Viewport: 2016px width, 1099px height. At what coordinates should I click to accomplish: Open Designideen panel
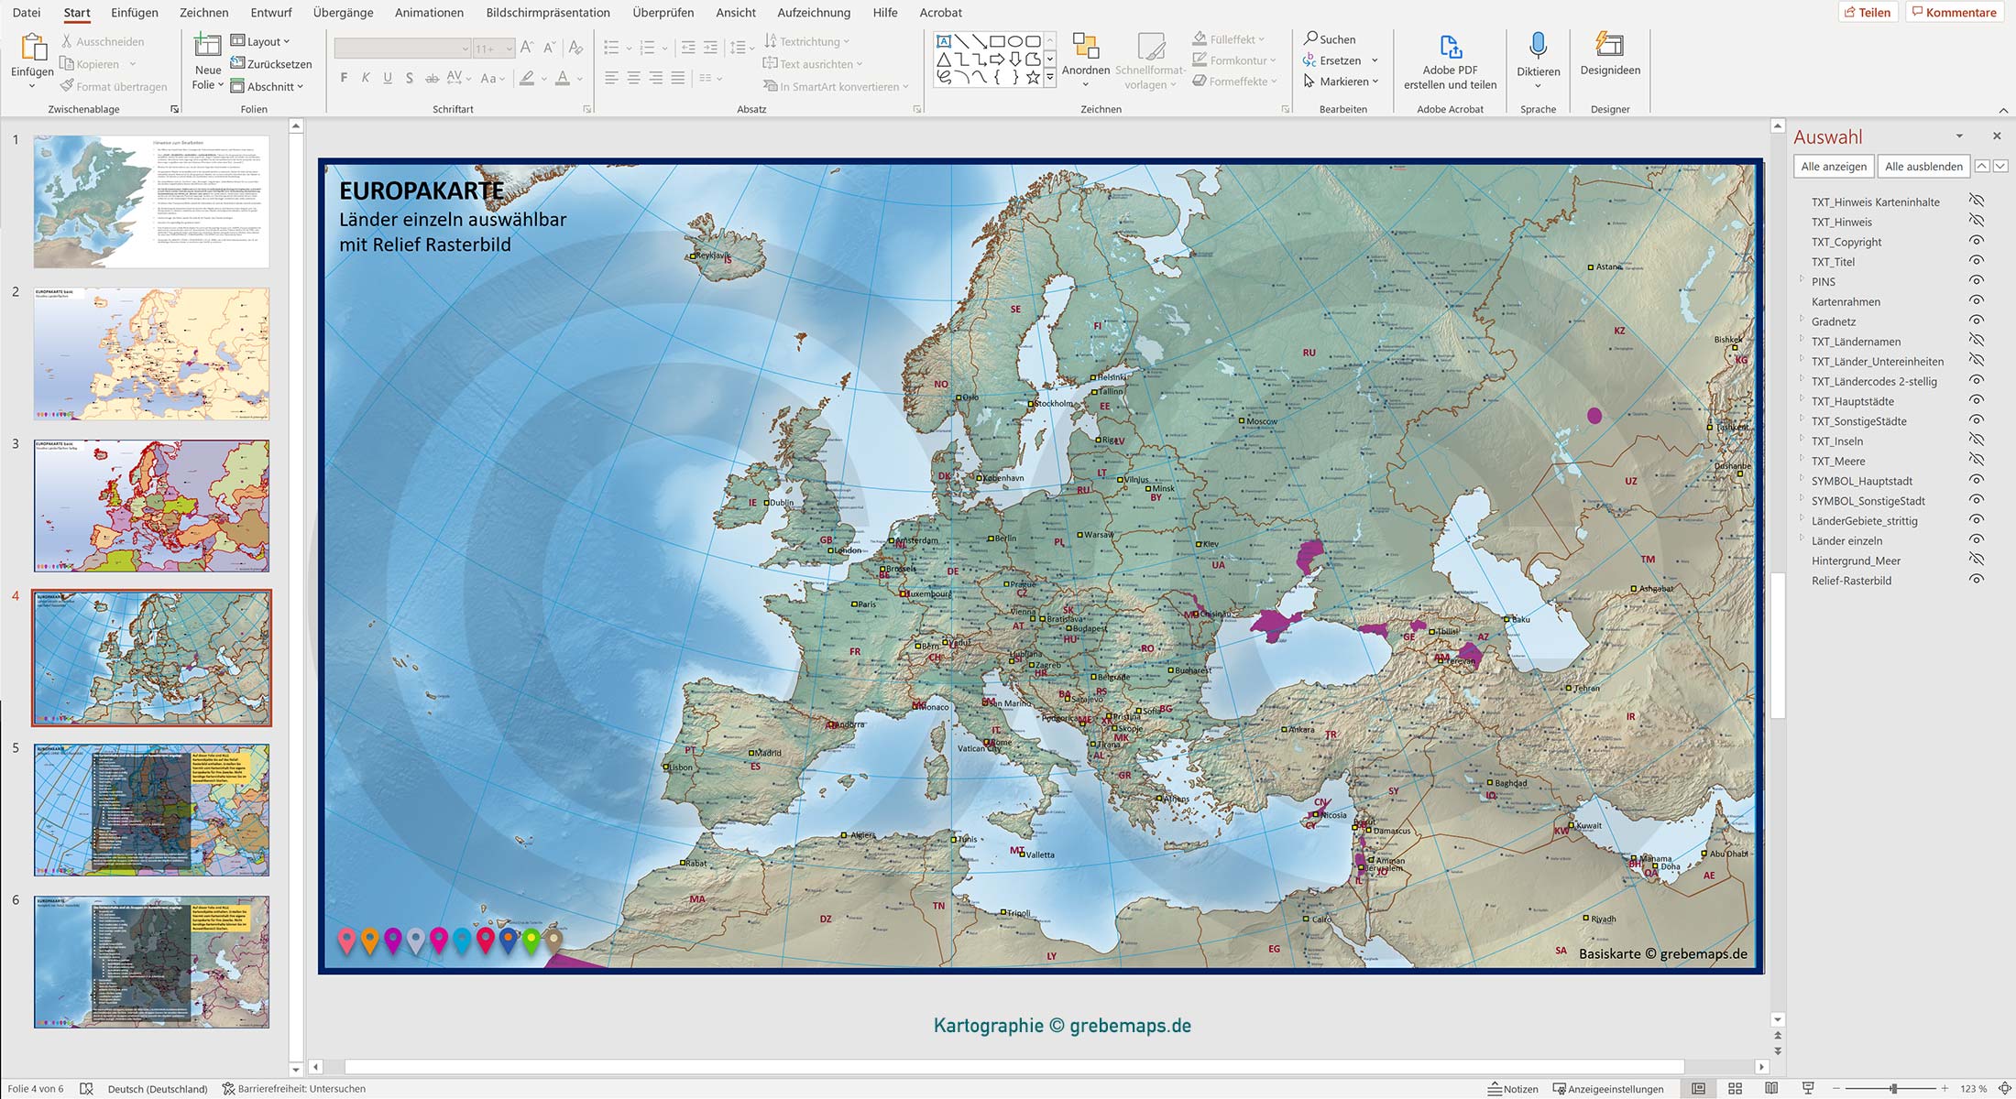tap(1609, 57)
